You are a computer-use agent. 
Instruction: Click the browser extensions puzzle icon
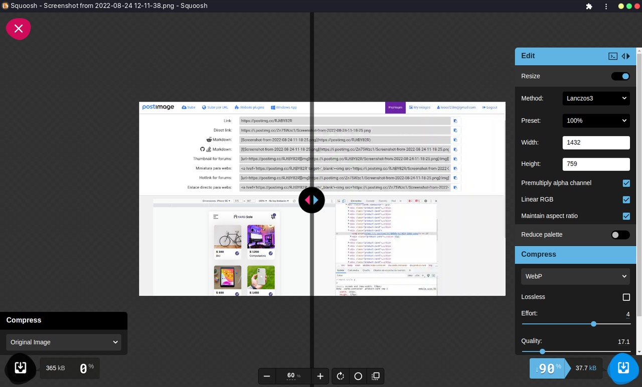point(589,6)
